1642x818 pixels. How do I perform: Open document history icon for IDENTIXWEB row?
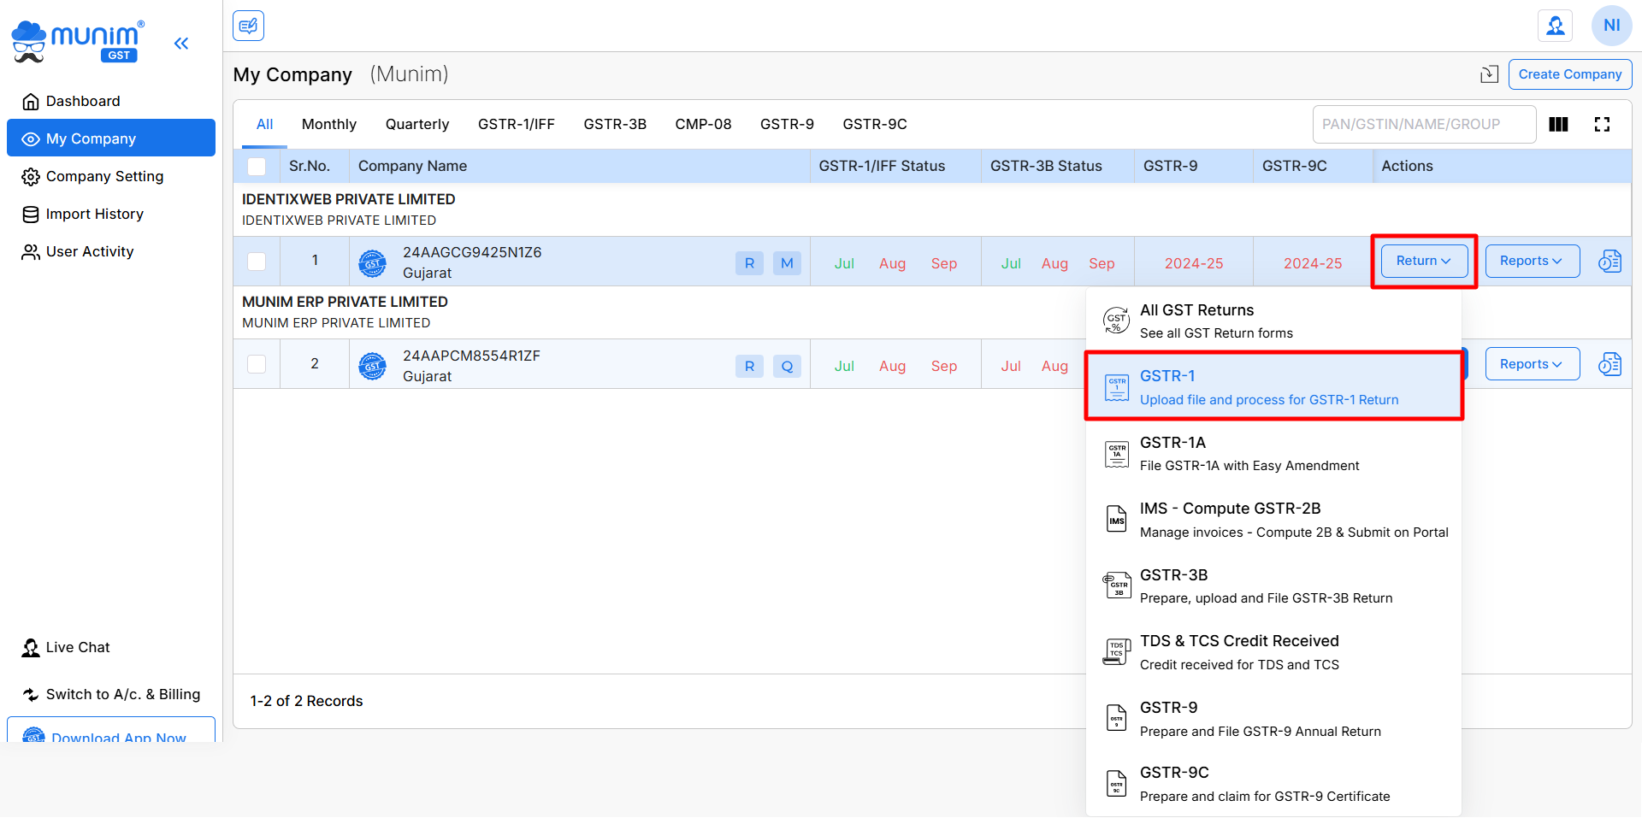click(1610, 262)
